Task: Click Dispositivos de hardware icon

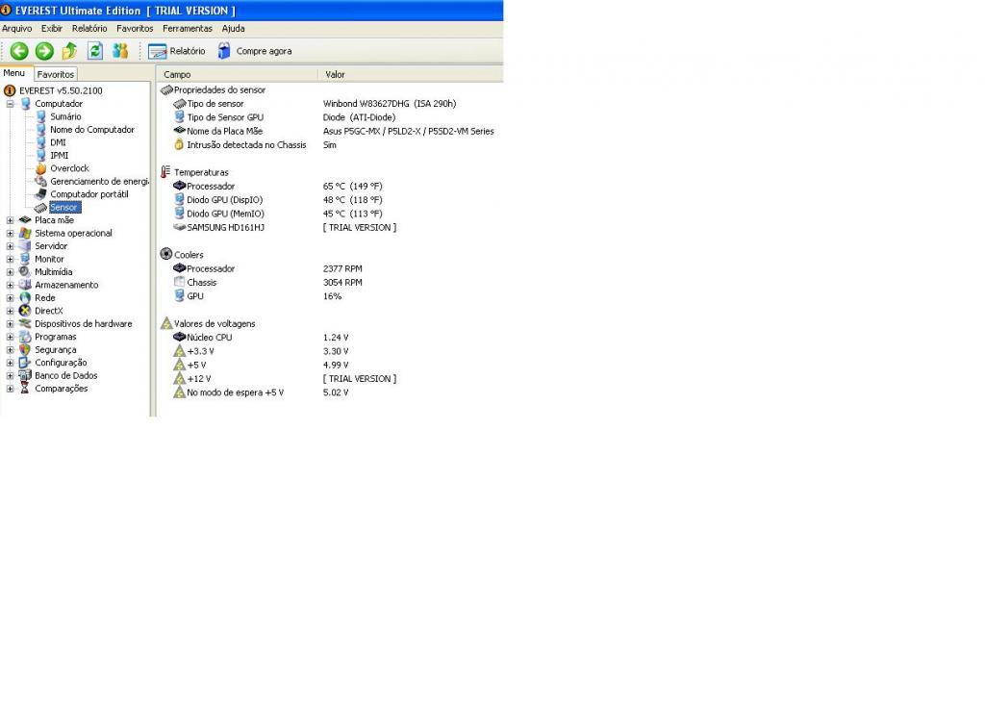Action: 25,323
